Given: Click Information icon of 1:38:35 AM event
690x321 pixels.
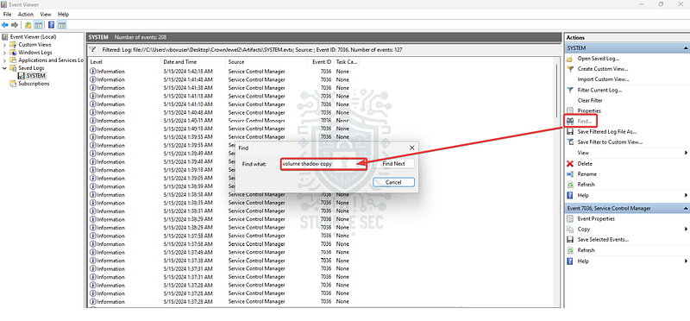Looking at the screenshot, I should 93,203.
